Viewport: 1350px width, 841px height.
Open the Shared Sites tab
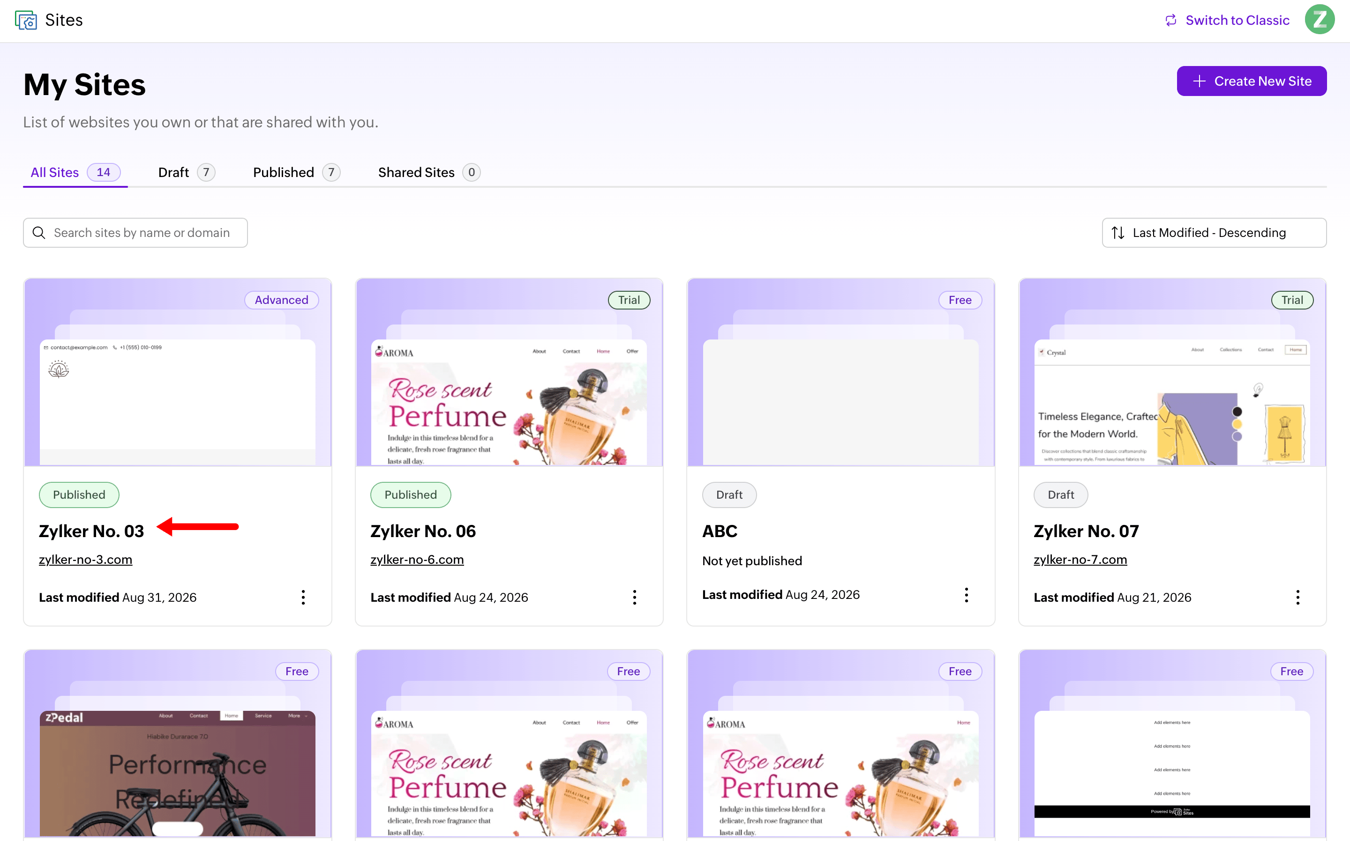pyautogui.click(x=428, y=172)
